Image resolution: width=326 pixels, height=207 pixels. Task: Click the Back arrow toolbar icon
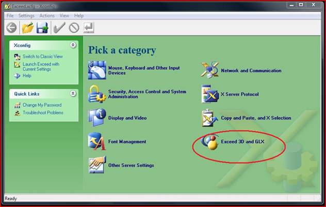pyautogui.click(x=11, y=28)
